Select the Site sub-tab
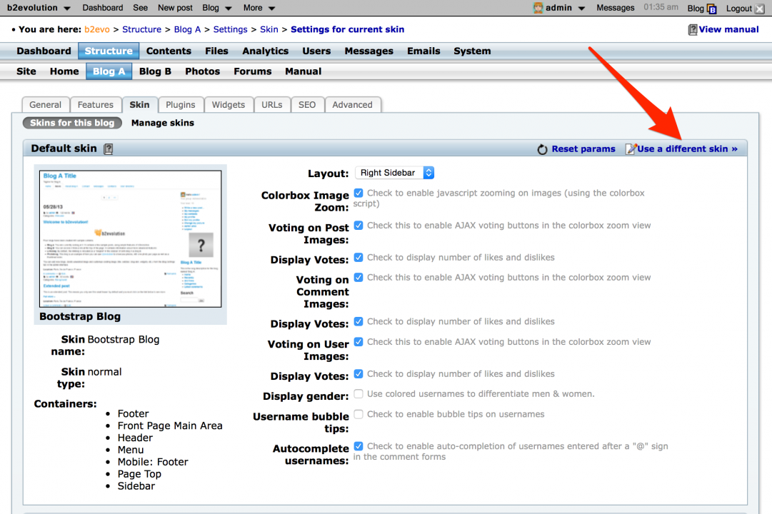The height and width of the screenshot is (514, 772). pos(26,71)
